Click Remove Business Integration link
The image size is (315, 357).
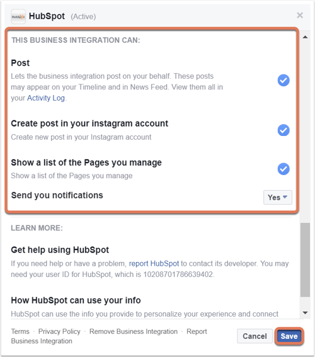pyautogui.click(x=134, y=331)
